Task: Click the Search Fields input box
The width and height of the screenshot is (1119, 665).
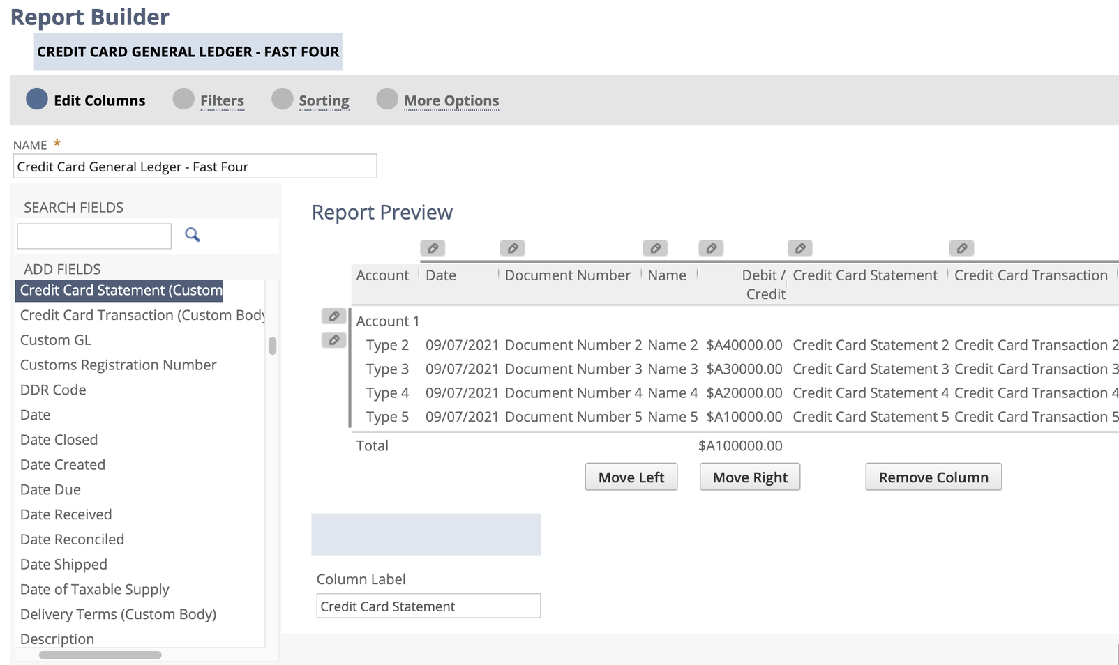Action: [x=94, y=236]
